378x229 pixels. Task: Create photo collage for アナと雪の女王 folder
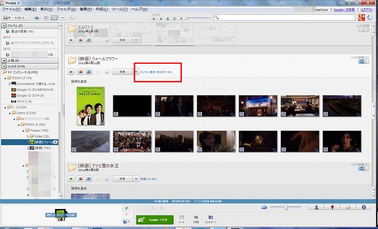80,179
